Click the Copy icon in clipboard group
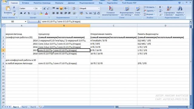Viewport: 194px width, 109px height. click(14, 11)
